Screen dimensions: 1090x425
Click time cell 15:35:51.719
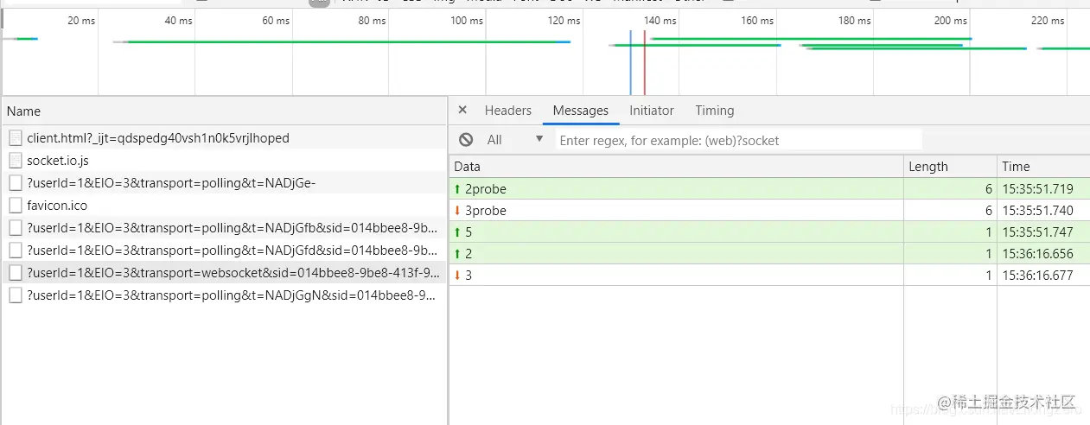point(1037,188)
